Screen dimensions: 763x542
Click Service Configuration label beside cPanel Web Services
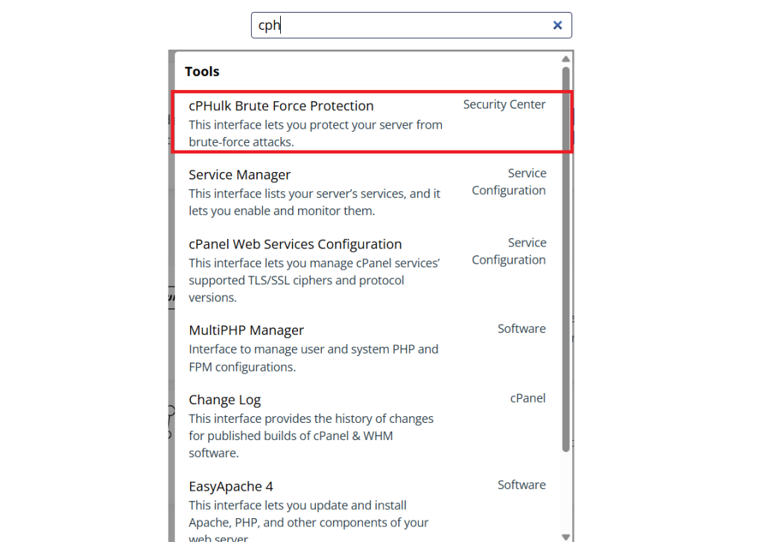(509, 252)
